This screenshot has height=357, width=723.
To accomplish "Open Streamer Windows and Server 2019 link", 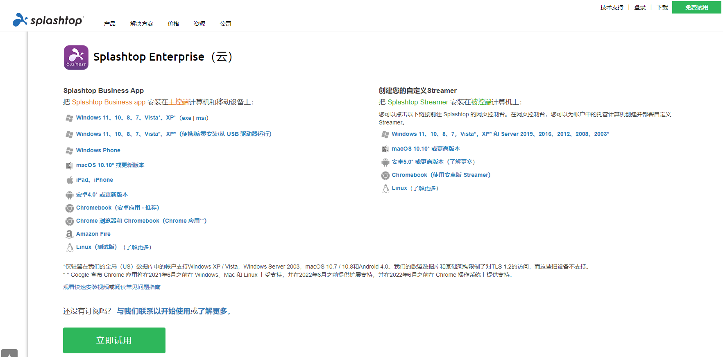I will click(x=501, y=134).
